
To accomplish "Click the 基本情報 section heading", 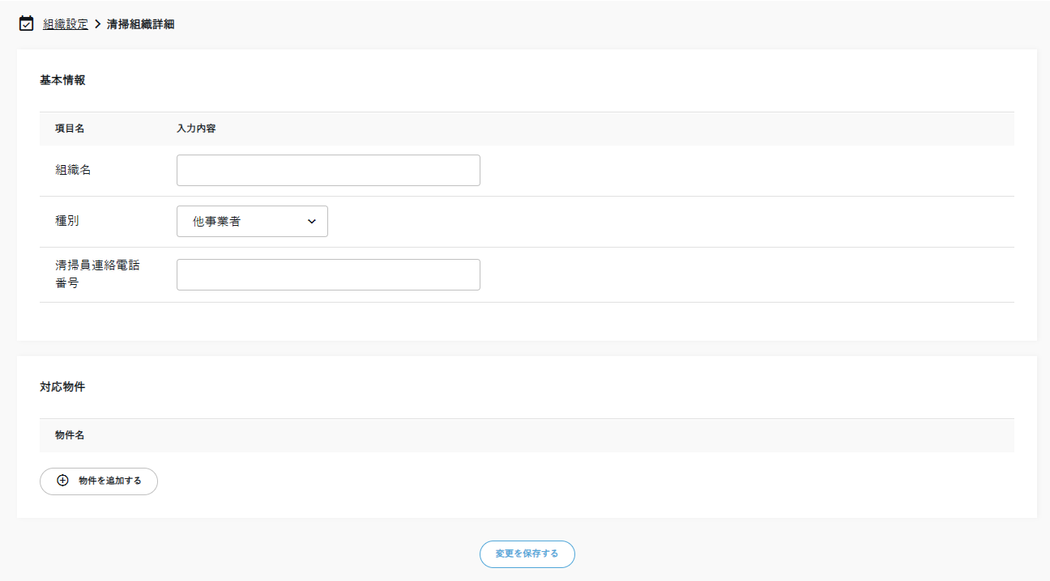I will [x=62, y=80].
